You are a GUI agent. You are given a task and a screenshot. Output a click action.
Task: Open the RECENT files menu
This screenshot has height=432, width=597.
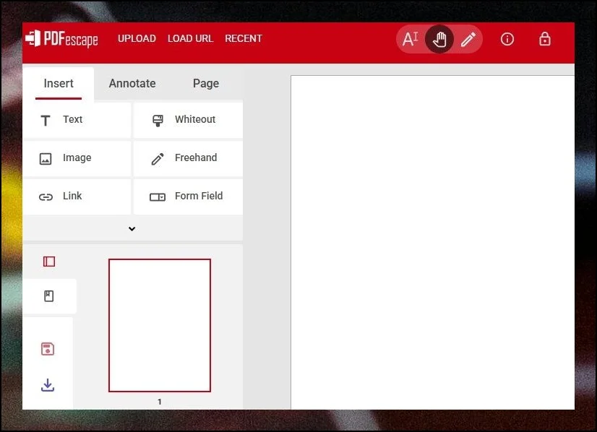point(244,39)
